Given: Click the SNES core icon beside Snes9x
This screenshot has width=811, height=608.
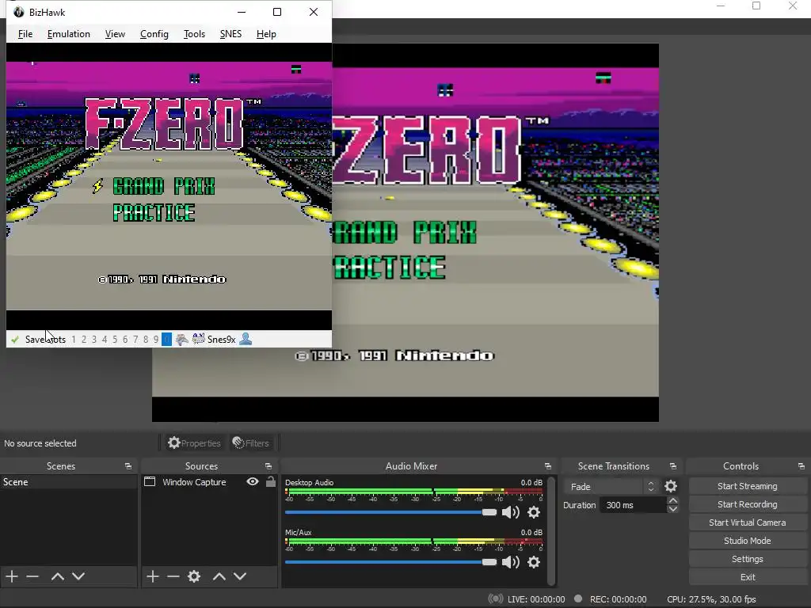Looking at the screenshot, I should (199, 339).
